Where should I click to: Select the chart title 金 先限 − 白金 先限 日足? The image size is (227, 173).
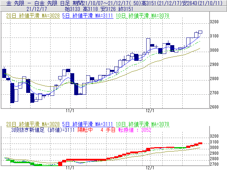tap(38, 3)
